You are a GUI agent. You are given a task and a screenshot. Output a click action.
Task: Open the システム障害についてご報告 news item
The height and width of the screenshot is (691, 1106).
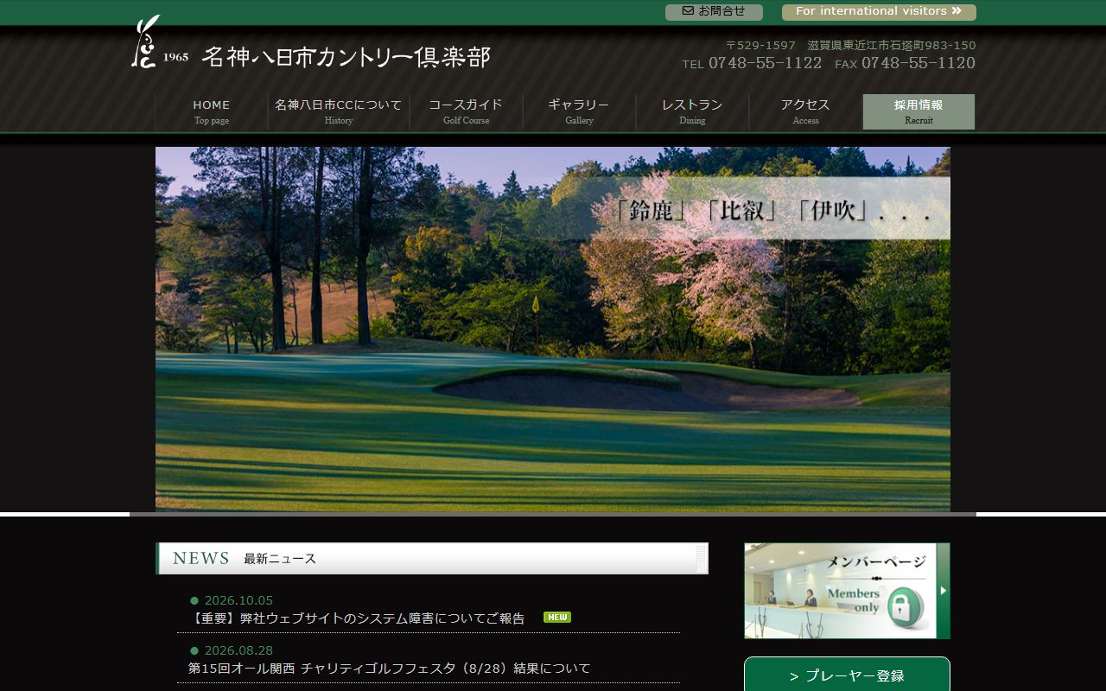click(x=357, y=618)
